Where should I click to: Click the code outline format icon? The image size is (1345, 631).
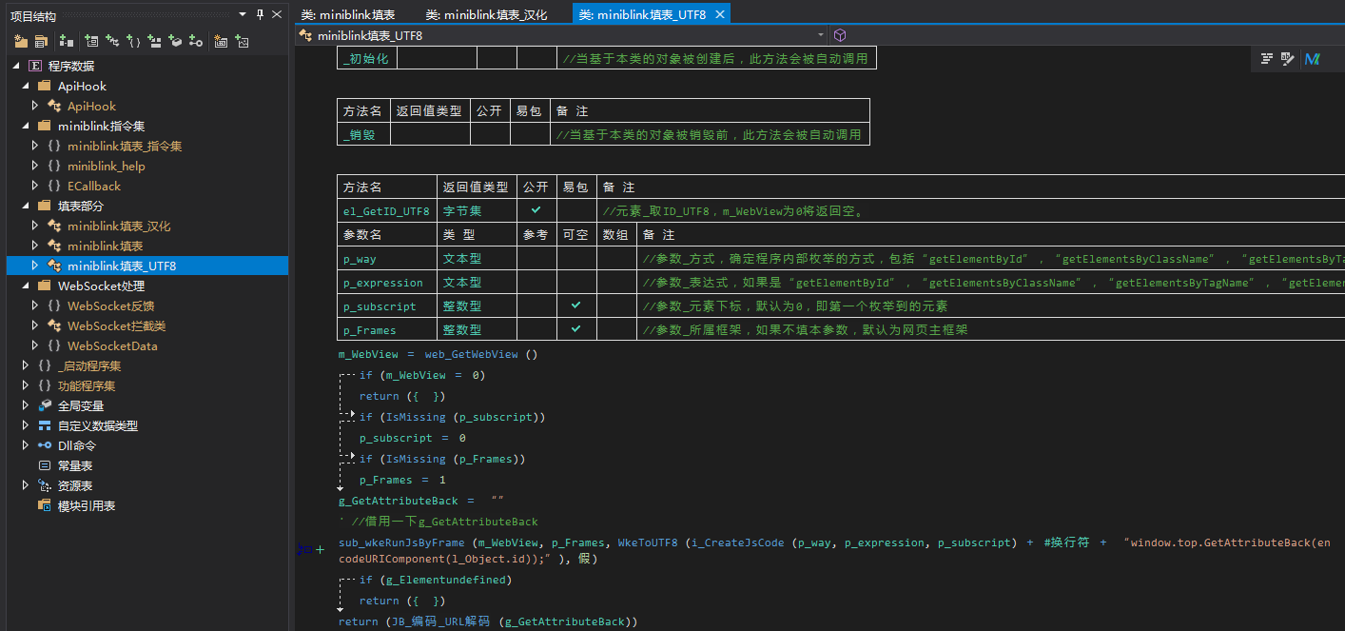[1266, 59]
